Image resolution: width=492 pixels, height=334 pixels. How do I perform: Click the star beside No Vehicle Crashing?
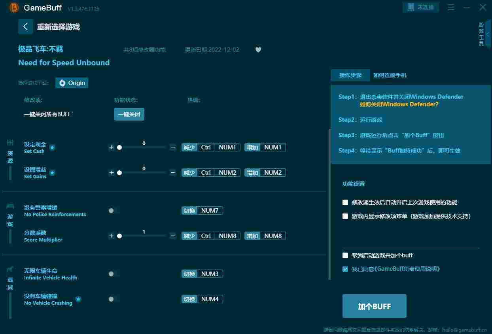click(x=78, y=299)
